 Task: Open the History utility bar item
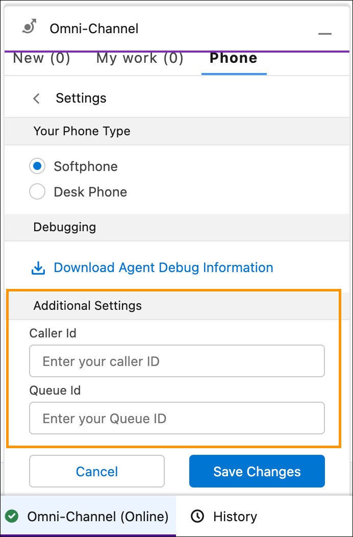click(x=224, y=516)
